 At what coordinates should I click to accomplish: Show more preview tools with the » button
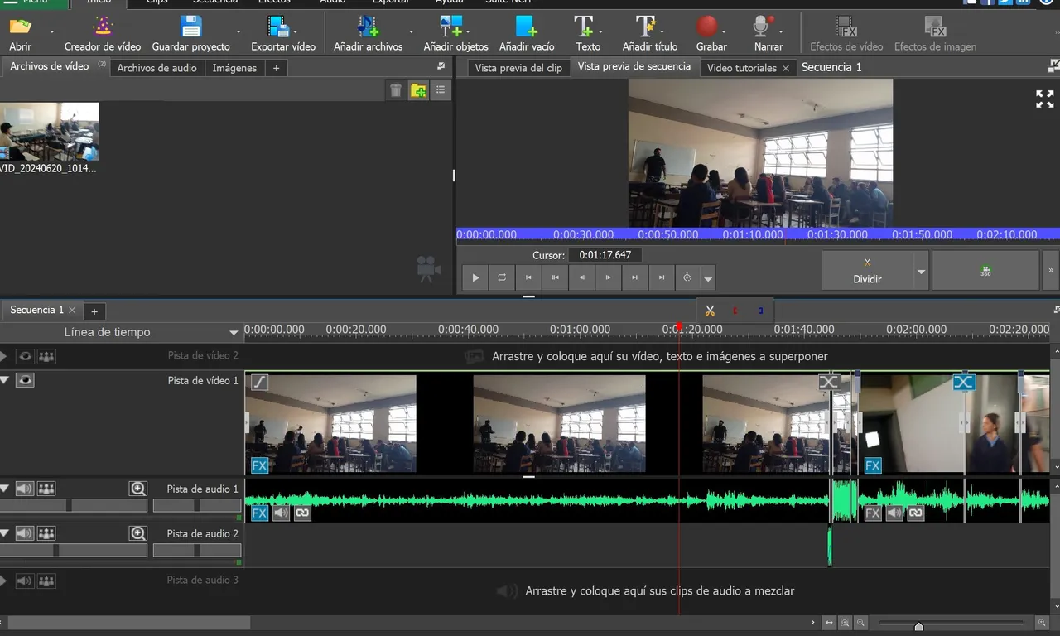(x=1051, y=271)
